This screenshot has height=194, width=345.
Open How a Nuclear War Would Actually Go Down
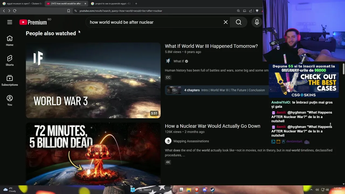tap(212, 126)
